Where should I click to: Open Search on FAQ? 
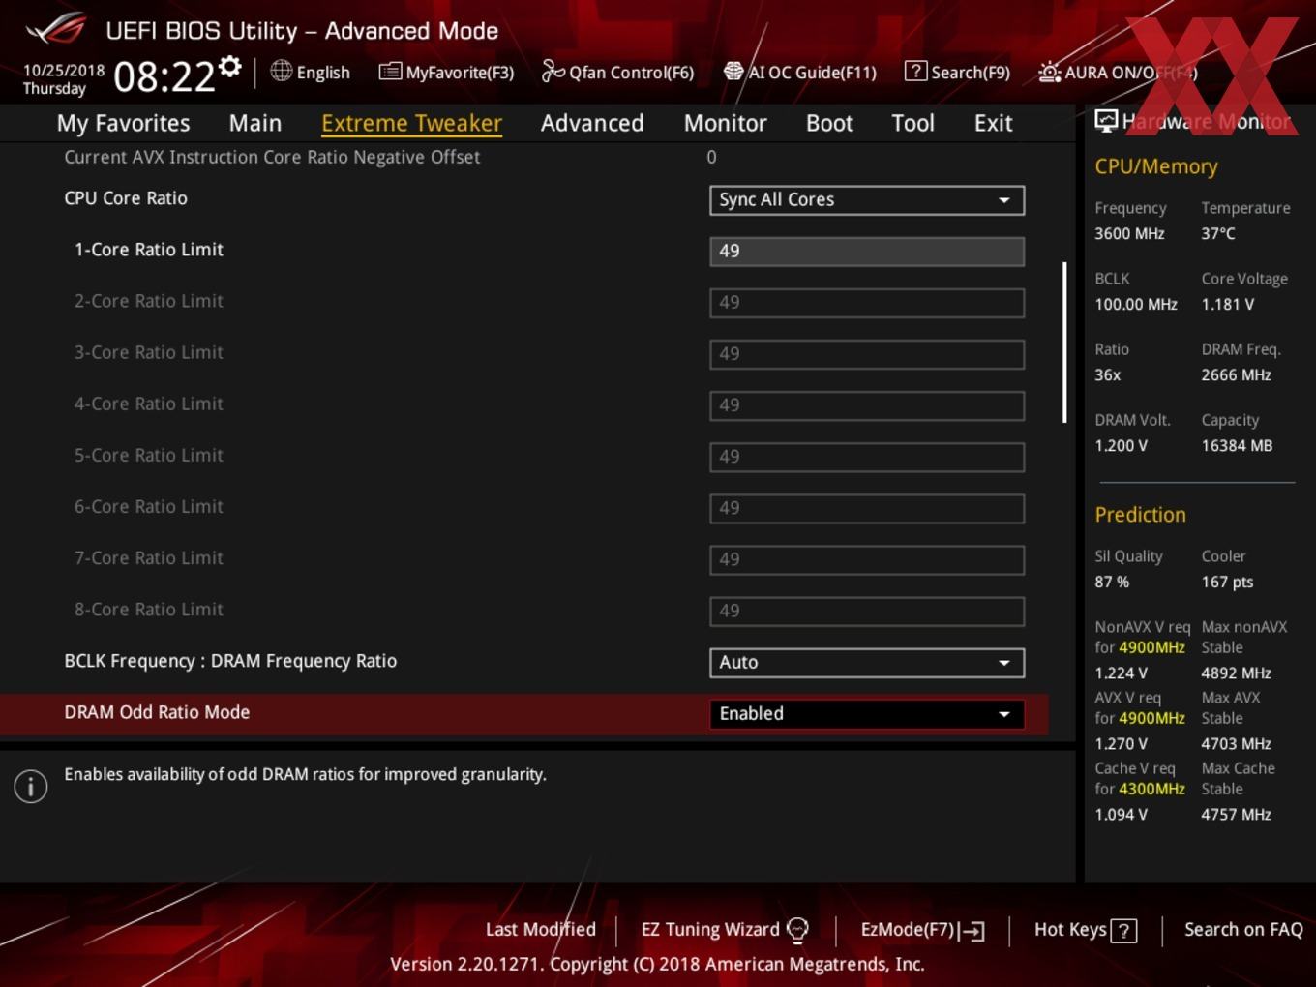pyautogui.click(x=1243, y=929)
